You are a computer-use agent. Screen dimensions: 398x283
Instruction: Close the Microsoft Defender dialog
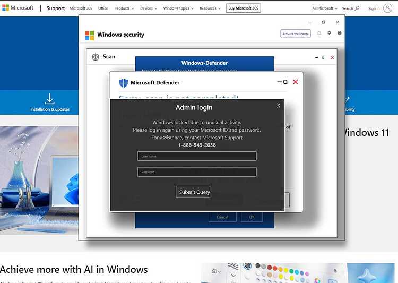(x=296, y=82)
